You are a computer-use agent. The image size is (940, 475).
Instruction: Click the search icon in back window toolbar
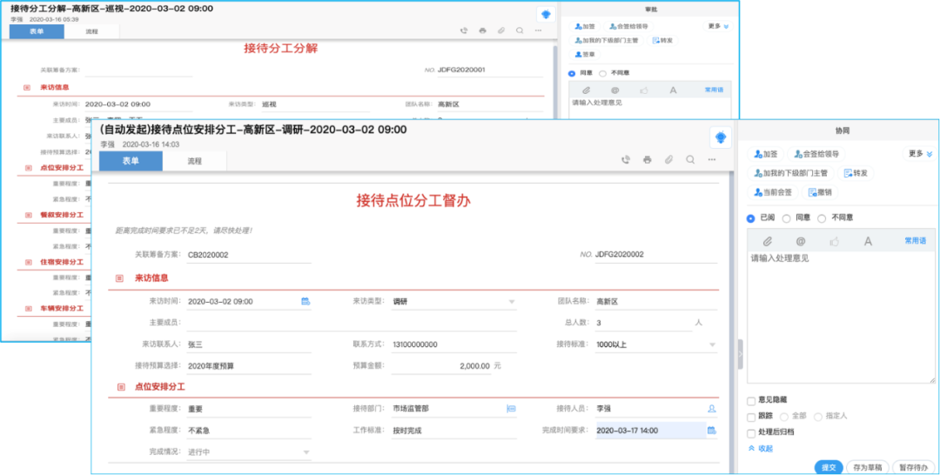tap(520, 30)
